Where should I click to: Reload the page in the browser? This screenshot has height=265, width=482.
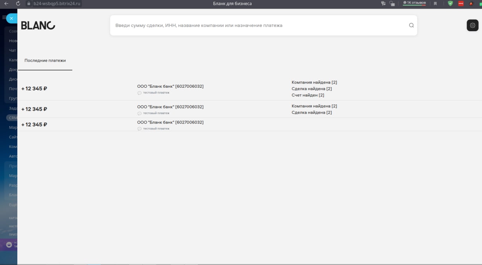pyautogui.click(x=18, y=3)
